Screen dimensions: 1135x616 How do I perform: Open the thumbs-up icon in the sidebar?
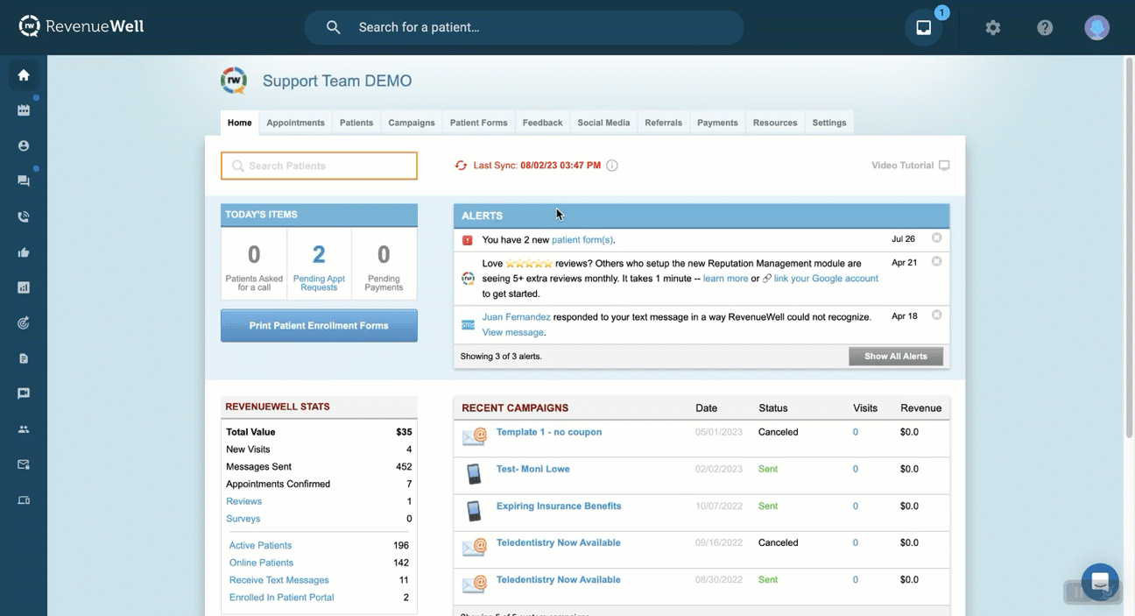pyautogui.click(x=24, y=252)
